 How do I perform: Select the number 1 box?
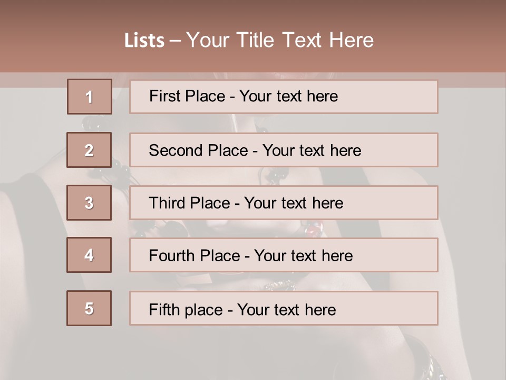click(x=90, y=97)
